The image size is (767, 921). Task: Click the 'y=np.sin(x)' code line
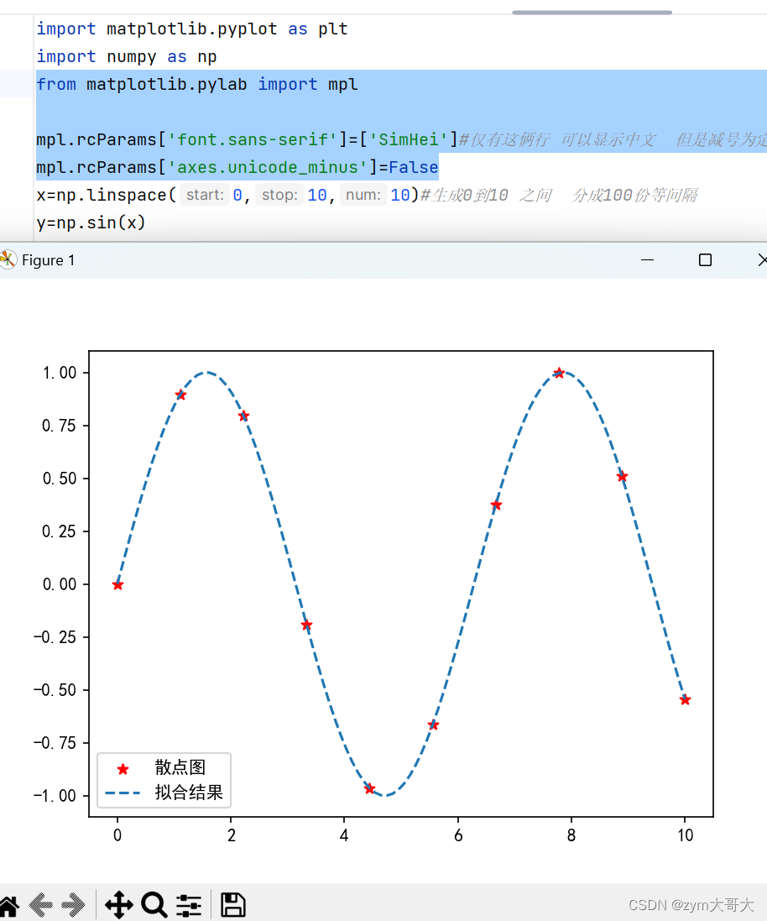tap(91, 222)
